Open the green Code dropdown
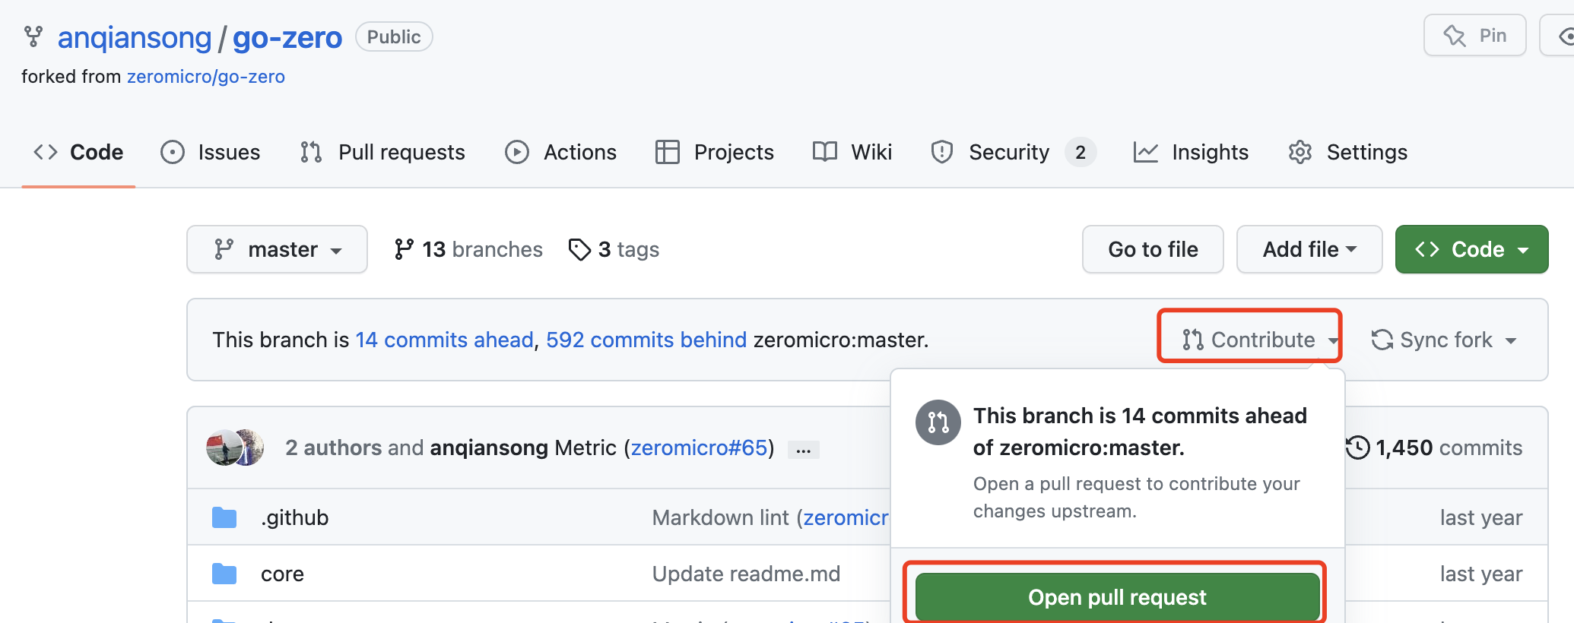The width and height of the screenshot is (1574, 623). pyautogui.click(x=1471, y=249)
